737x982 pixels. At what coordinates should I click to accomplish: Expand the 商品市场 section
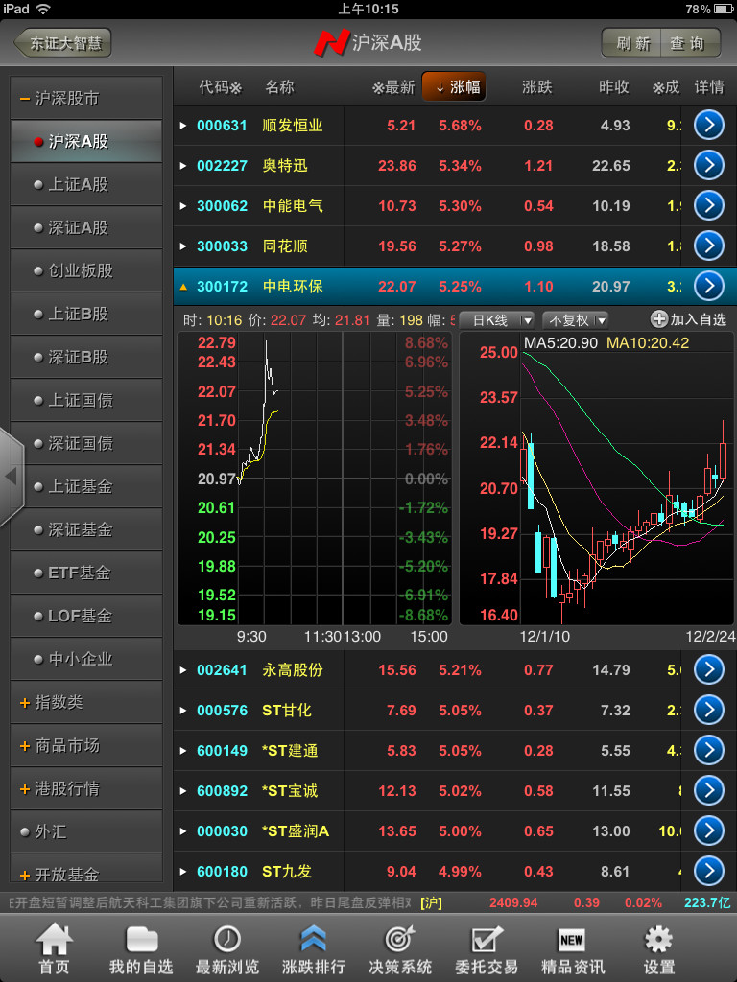[86, 745]
